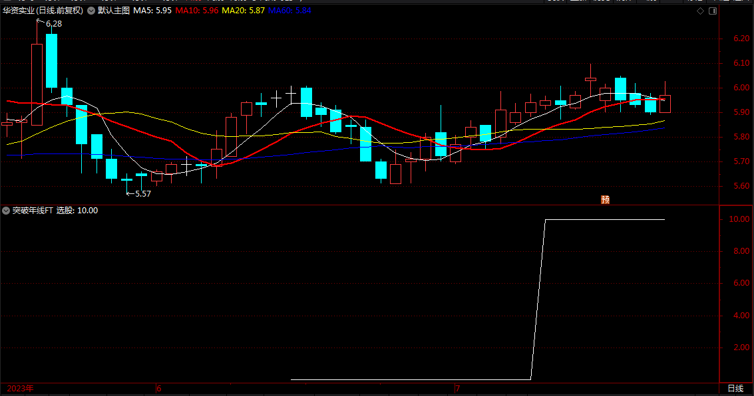Select the yellow MA20: 5.87 label

pos(243,11)
